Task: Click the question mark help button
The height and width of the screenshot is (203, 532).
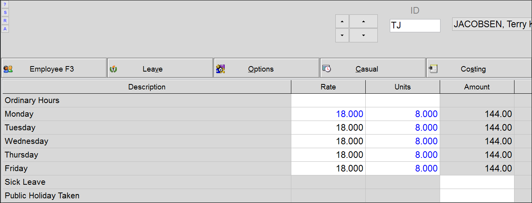Action: (x=5, y=4)
